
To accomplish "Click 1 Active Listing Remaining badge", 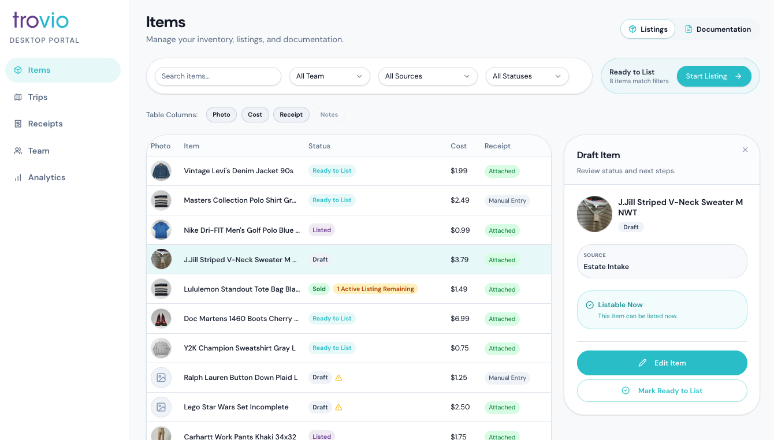I will pyautogui.click(x=375, y=289).
